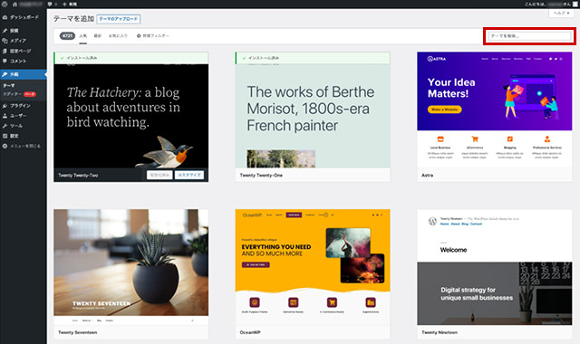Open the Astra theme preview
This screenshot has width=580, height=344.
(x=495, y=110)
